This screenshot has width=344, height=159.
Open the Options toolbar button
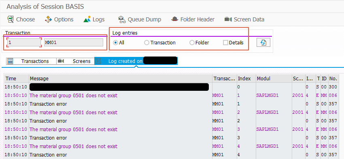tap(59, 19)
